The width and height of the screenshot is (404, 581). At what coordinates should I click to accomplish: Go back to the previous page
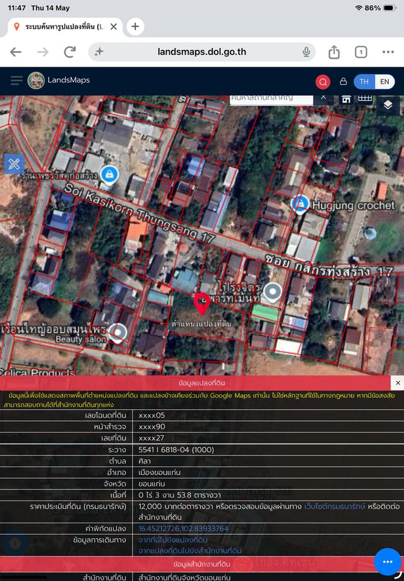(x=16, y=52)
